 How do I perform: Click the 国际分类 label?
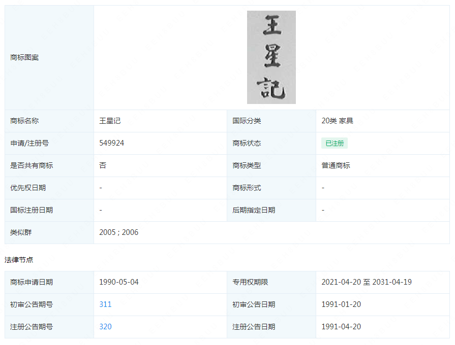[x=247, y=121]
